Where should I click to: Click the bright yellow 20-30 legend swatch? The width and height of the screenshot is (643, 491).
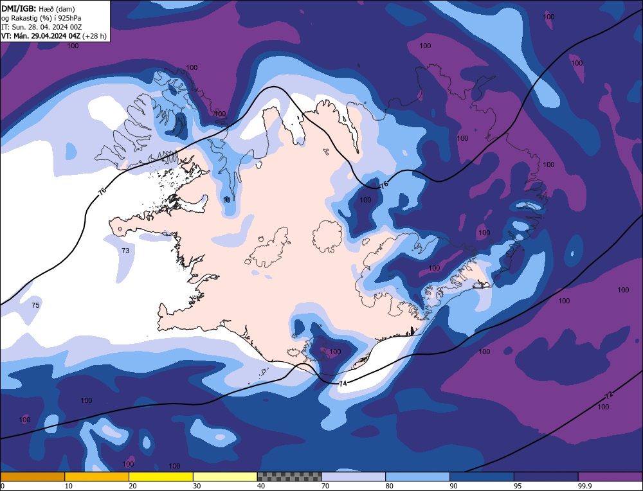click(161, 477)
